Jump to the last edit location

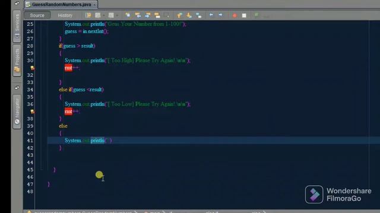88,15
